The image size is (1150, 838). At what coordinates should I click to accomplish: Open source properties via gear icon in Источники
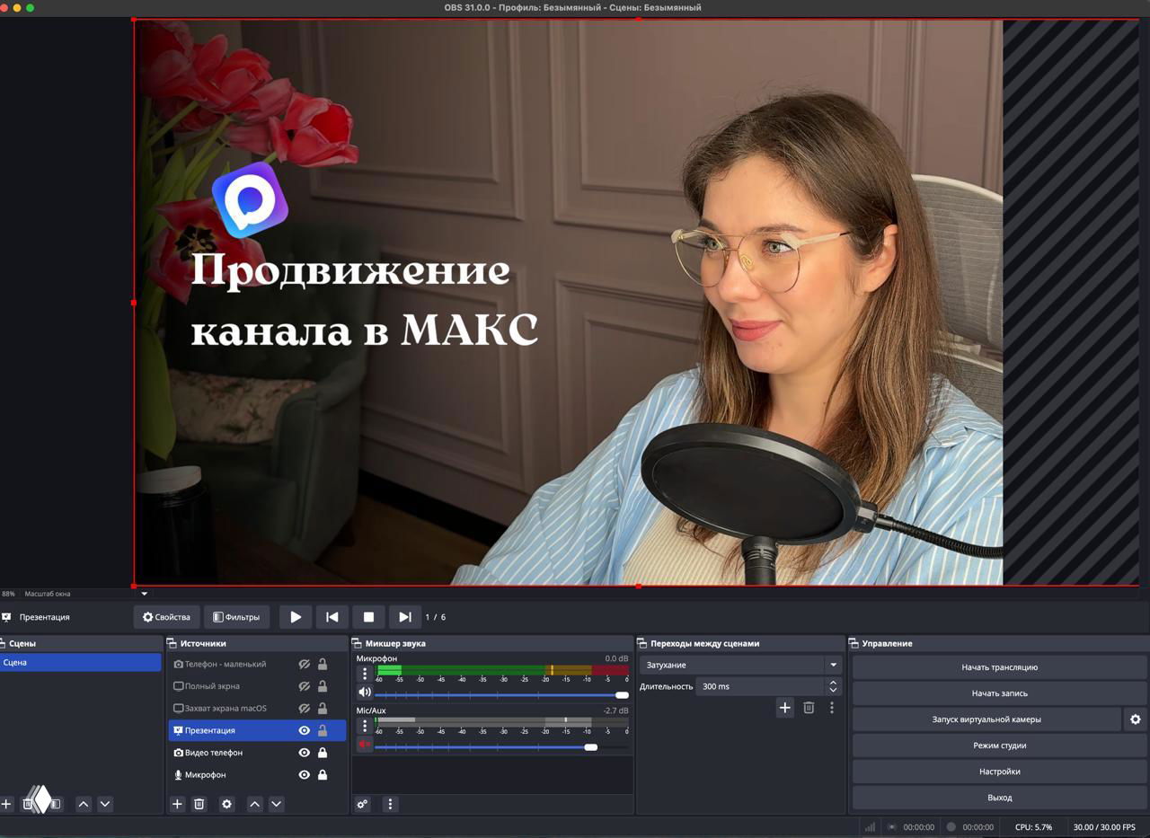[226, 804]
